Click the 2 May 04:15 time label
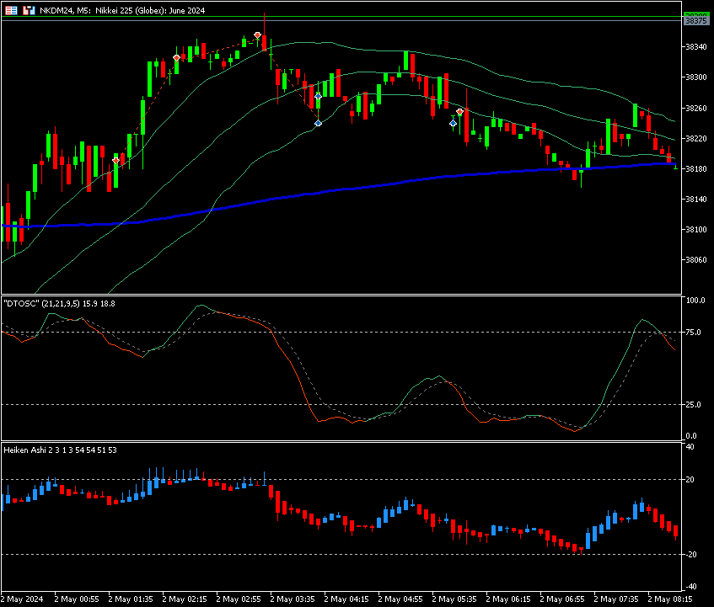This screenshot has width=714, height=607. [346, 599]
